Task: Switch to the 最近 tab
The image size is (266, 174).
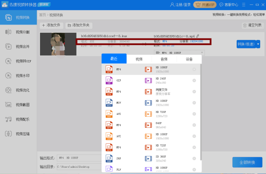Action: pos(114,59)
